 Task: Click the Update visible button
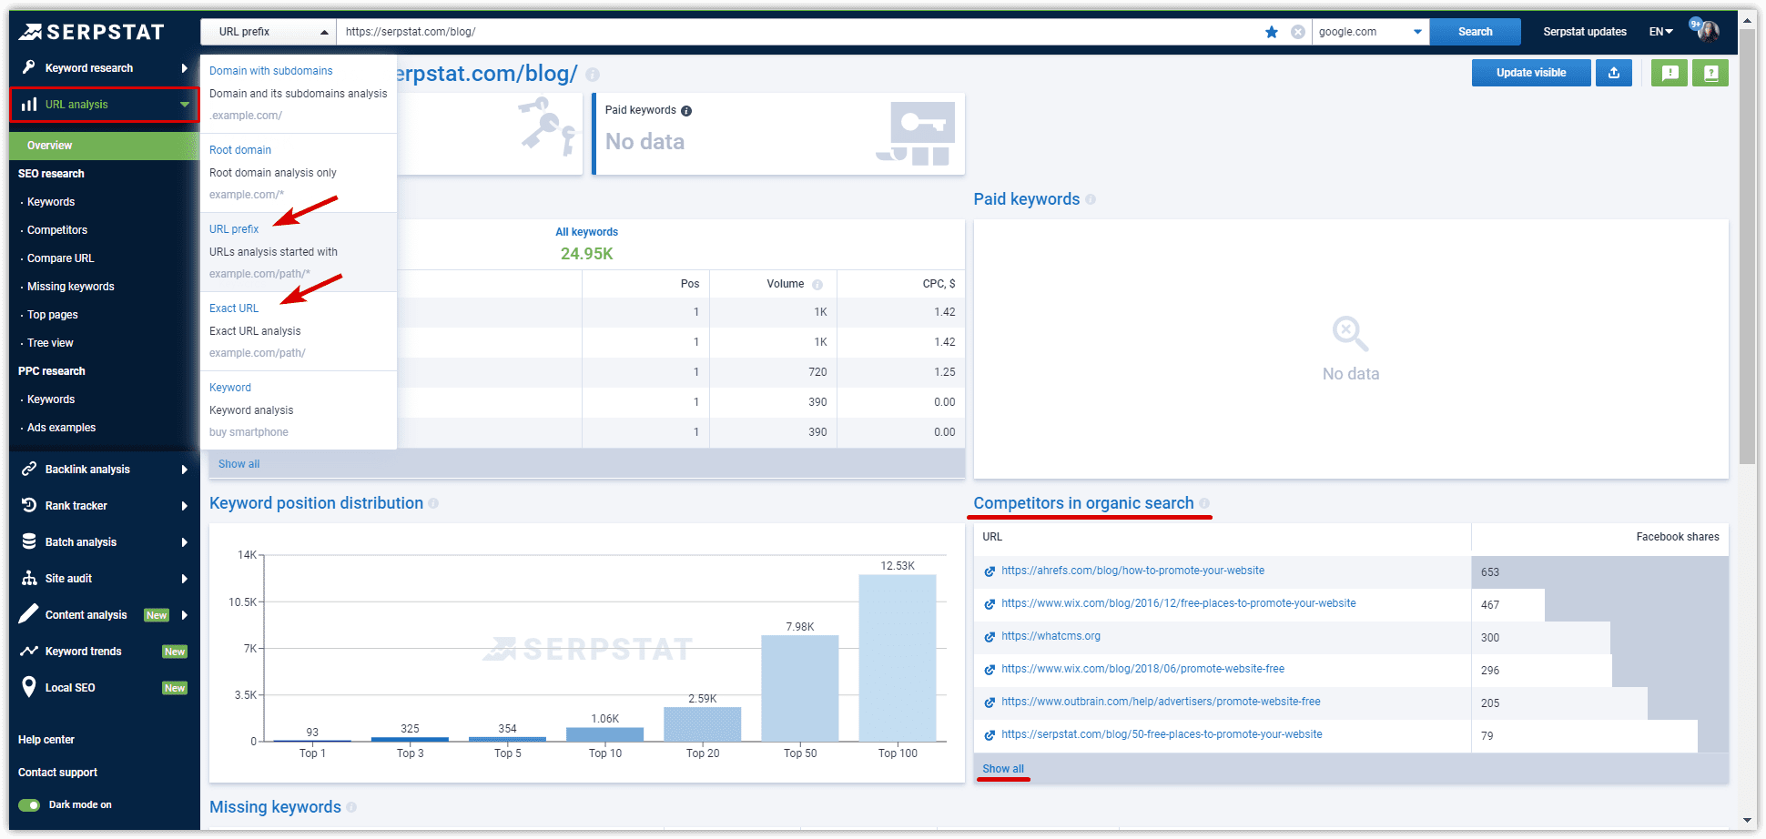1531,73
